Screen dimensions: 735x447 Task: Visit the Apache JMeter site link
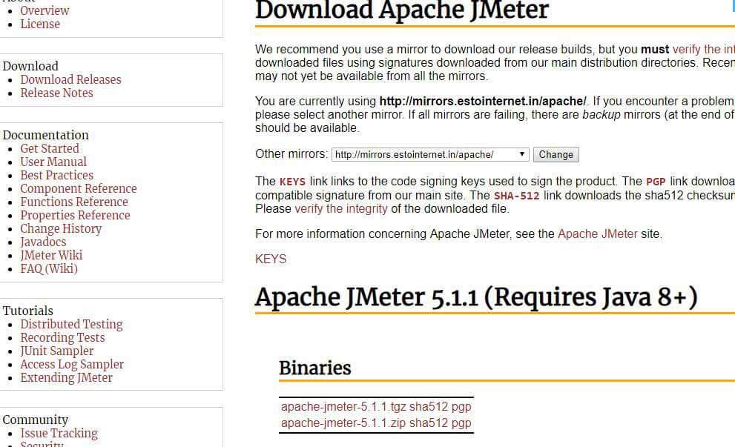(x=598, y=232)
